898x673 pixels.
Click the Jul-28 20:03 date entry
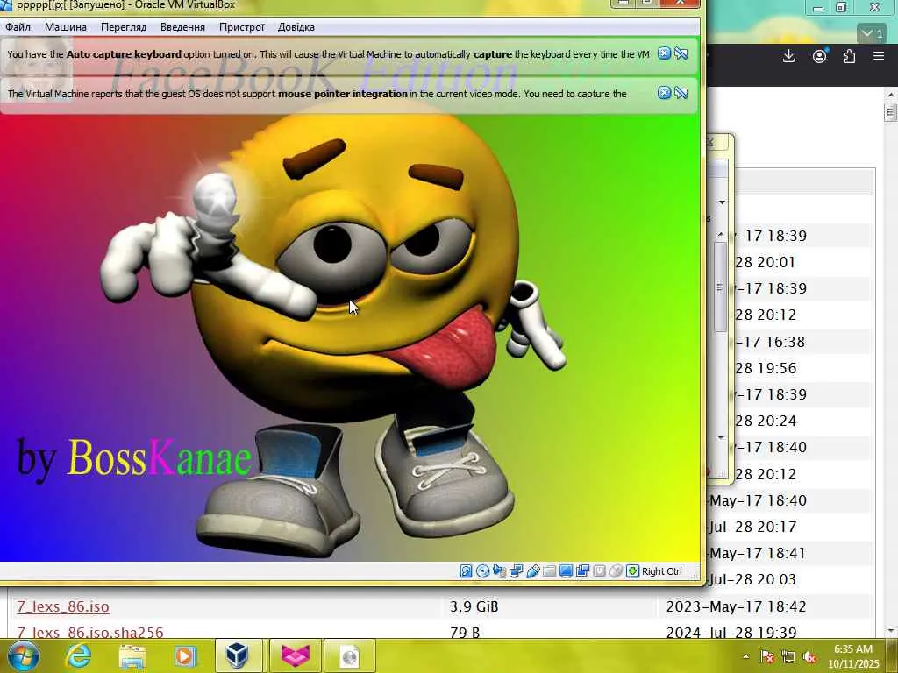pyautogui.click(x=752, y=580)
